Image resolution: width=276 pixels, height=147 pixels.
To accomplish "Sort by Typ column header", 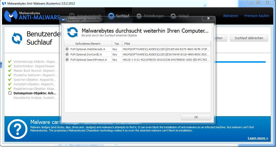I will pyautogui.click(x=116, y=44).
